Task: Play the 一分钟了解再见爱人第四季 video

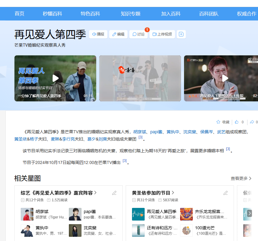Action: 55,78
